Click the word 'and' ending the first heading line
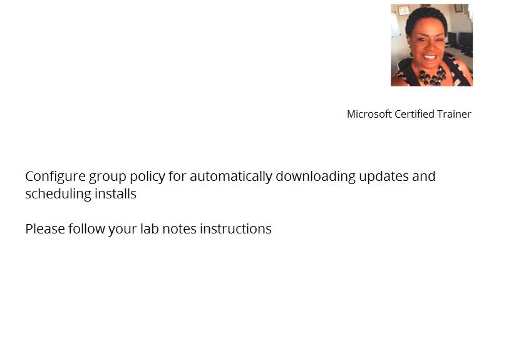Image resolution: width=531 pixels, height=338 pixels. [424, 177]
